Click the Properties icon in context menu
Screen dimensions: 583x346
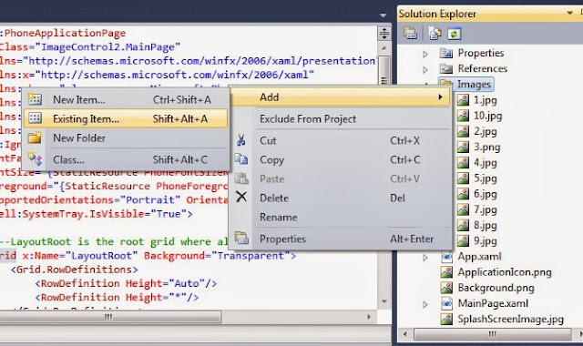coord(241,238)
